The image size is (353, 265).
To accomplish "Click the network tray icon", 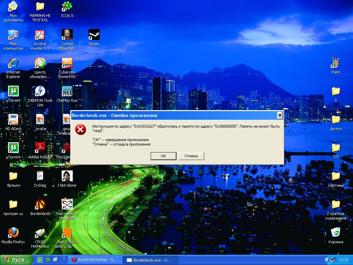I will 333,260.
